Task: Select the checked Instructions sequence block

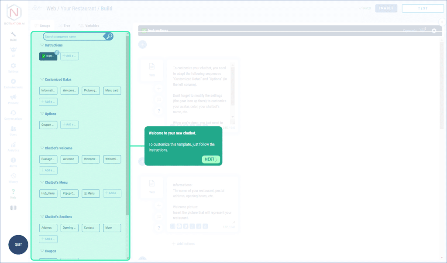Action: tap(48, 56)
